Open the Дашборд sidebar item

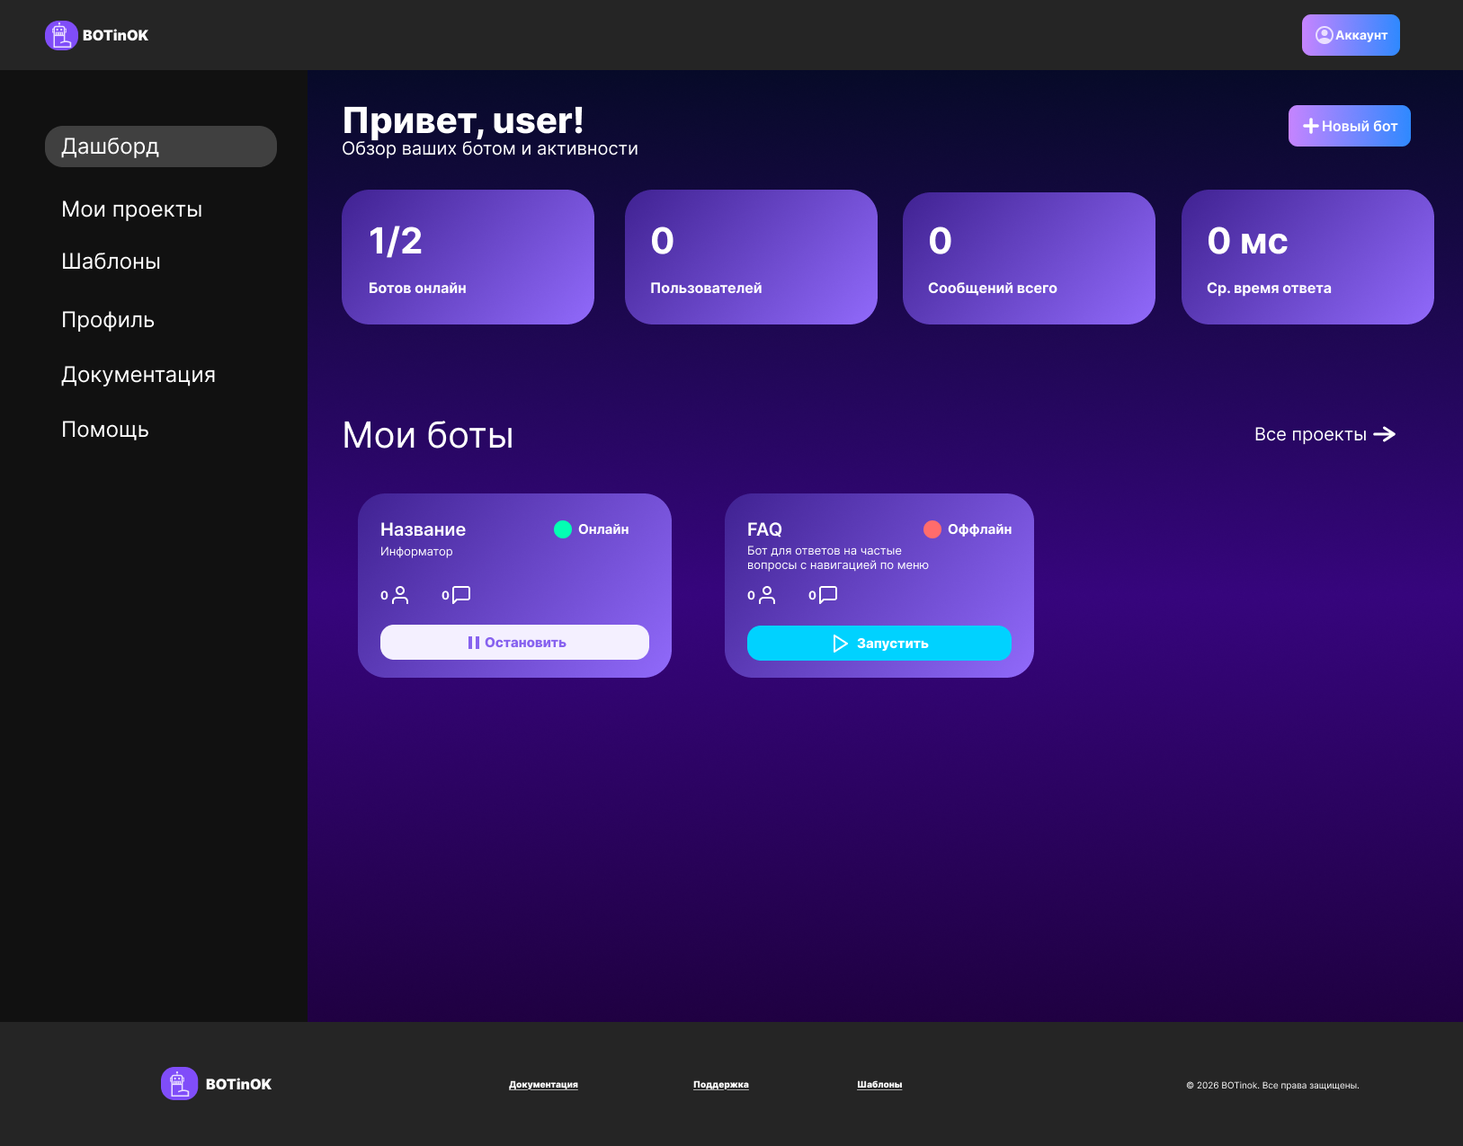coord(161,147)
